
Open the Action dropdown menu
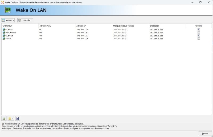(x=8, y=20)
